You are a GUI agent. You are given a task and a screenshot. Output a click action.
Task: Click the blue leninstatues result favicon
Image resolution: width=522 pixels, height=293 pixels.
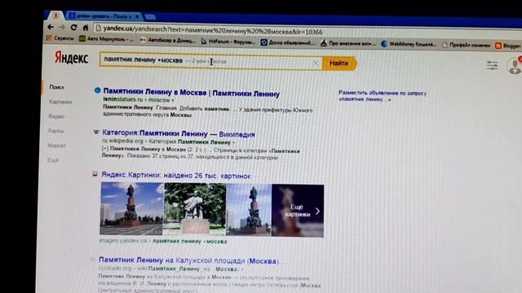[x=97, y=90]
